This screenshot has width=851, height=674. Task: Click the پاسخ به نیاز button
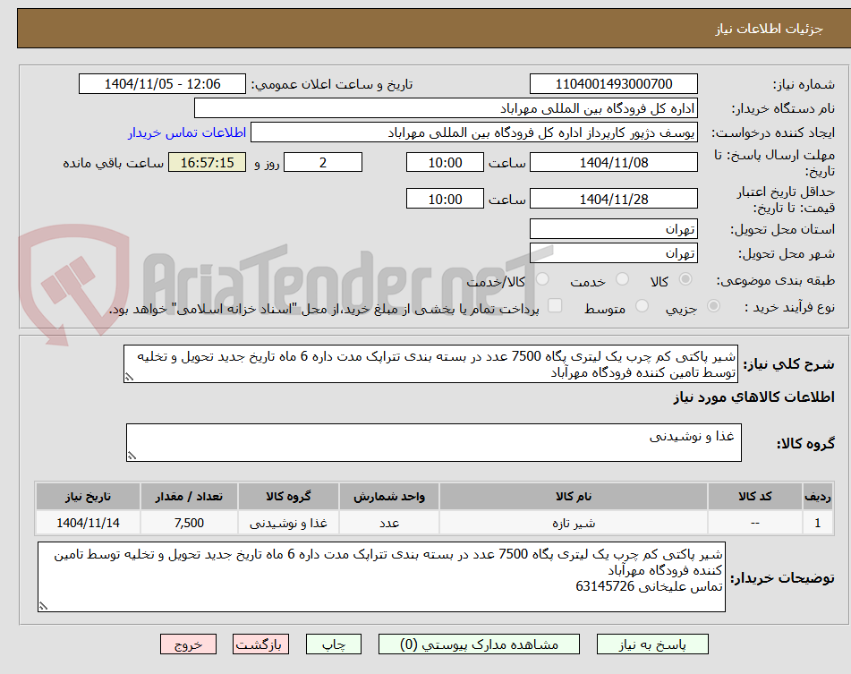click(x=652, y=644)
